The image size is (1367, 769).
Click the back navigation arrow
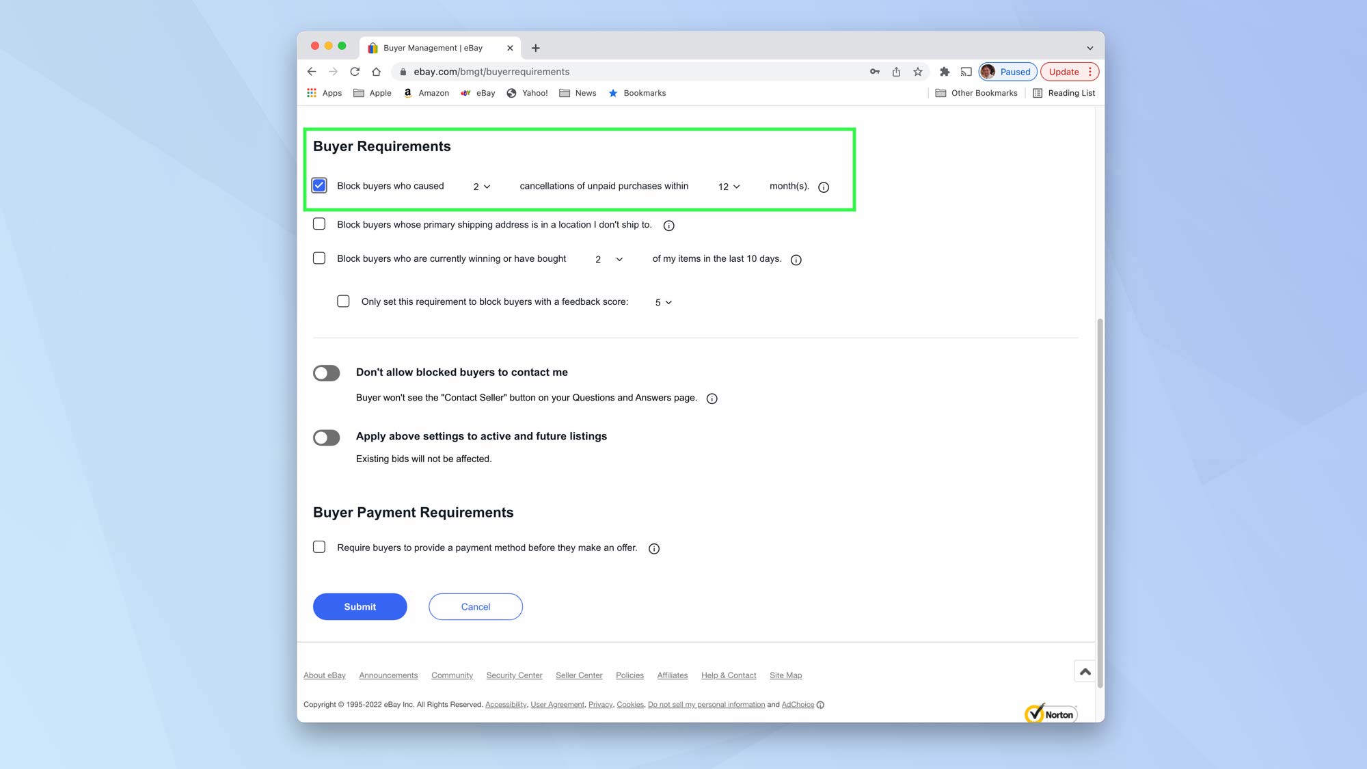[311, 71]
